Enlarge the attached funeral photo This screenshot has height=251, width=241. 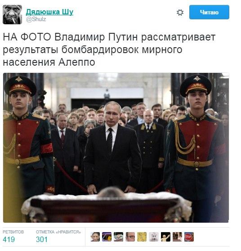(116, 148)
